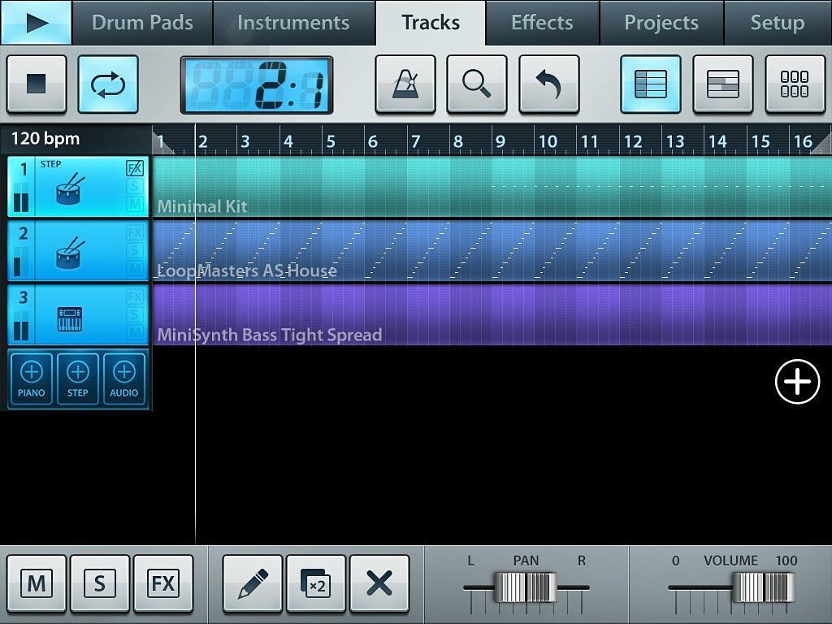Click the Minimal Kit track clip

pyautogui.click(x=492, y=187)
